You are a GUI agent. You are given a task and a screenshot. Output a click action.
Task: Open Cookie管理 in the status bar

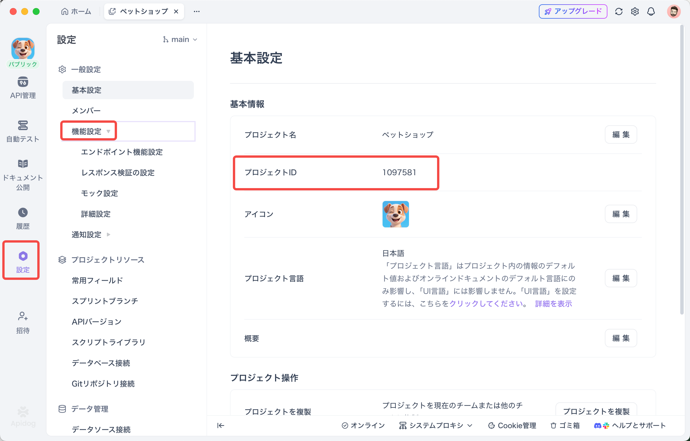(x=512, y=426)
